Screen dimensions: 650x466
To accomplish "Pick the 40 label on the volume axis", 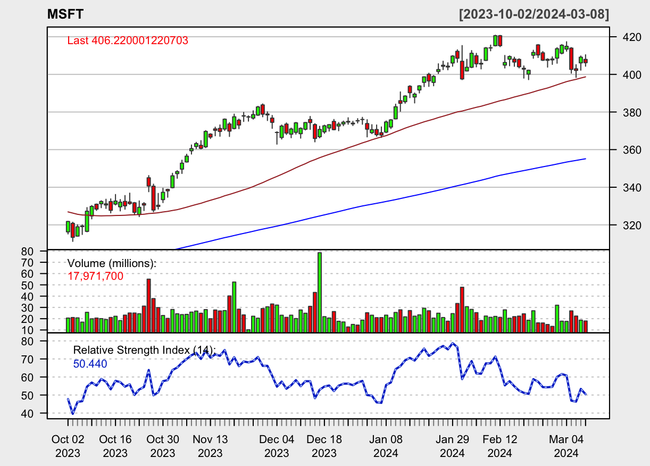I will pos(28,296).
